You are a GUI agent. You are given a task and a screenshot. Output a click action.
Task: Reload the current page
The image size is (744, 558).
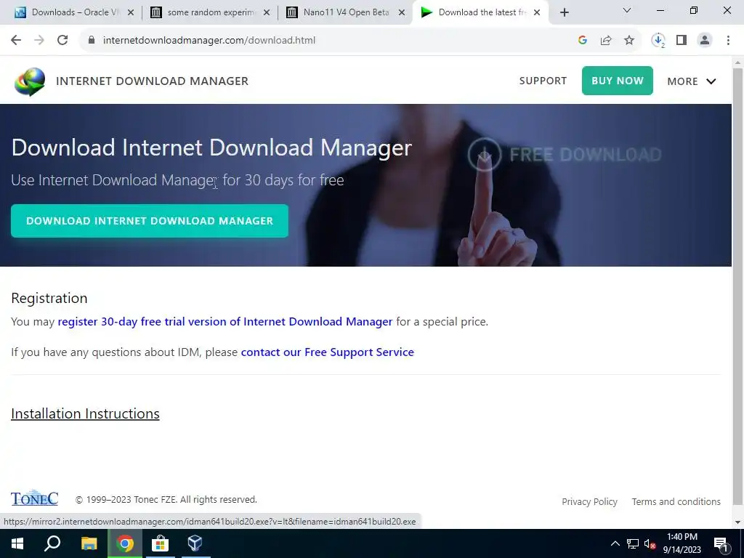click(x=62, y=41)
